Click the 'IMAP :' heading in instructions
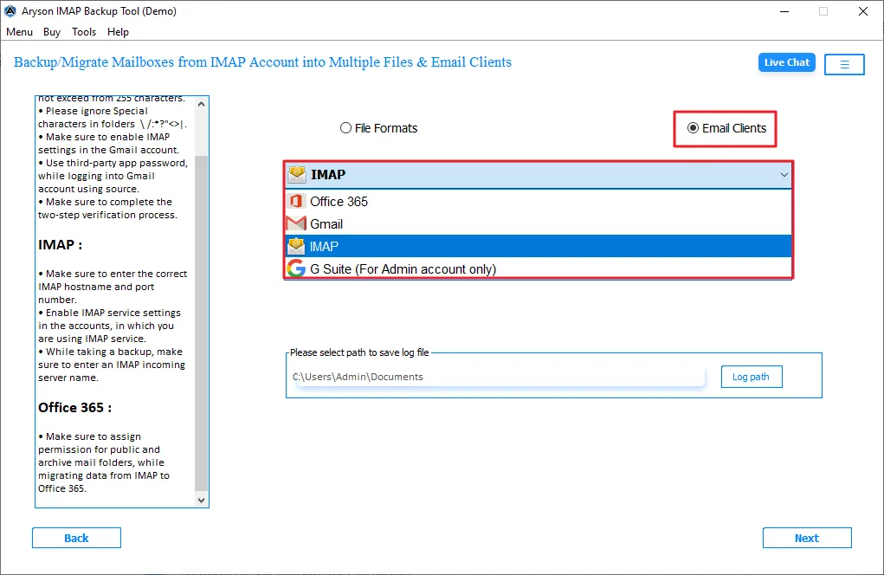884x575 pixels. tap(61, 245)
